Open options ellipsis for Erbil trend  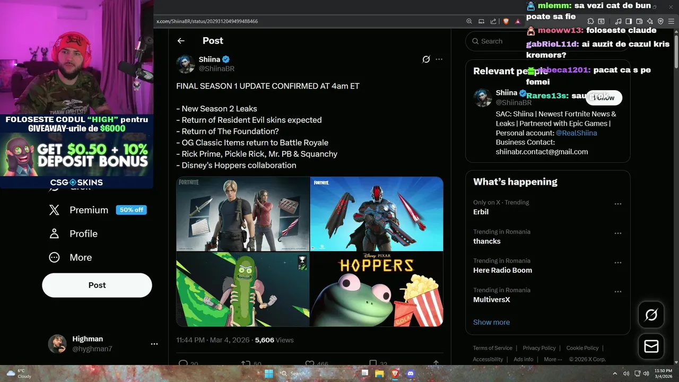click(618, 204)
